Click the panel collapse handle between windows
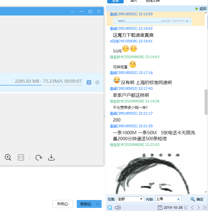This screenshot has width=208, height=211. pos(104,117)
